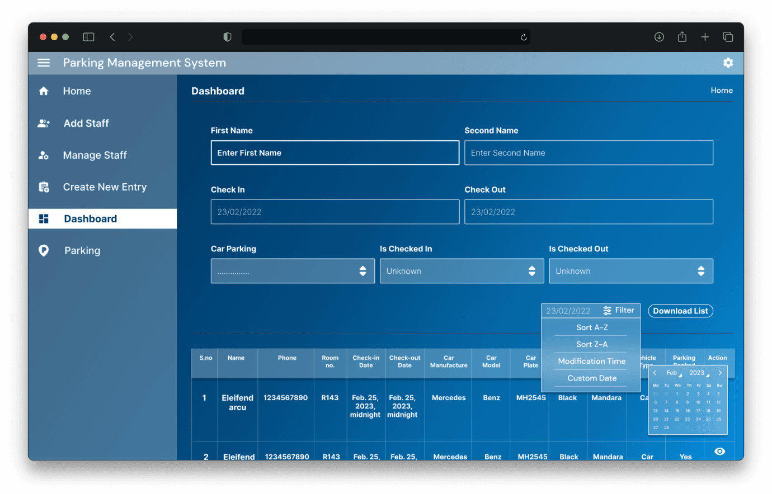Click the Create New Entry icon
This screenshot has height=494, width=772.
(x=44, y=187)
